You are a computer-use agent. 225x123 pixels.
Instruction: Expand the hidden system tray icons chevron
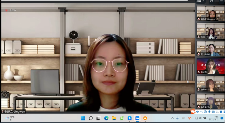coord(172,118)
